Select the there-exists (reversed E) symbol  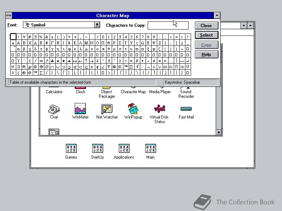[36, 37]
